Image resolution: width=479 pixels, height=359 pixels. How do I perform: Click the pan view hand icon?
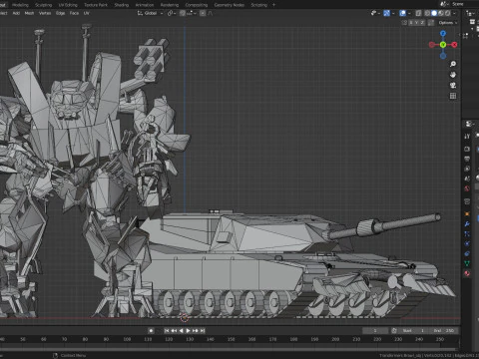click(453, 75)
